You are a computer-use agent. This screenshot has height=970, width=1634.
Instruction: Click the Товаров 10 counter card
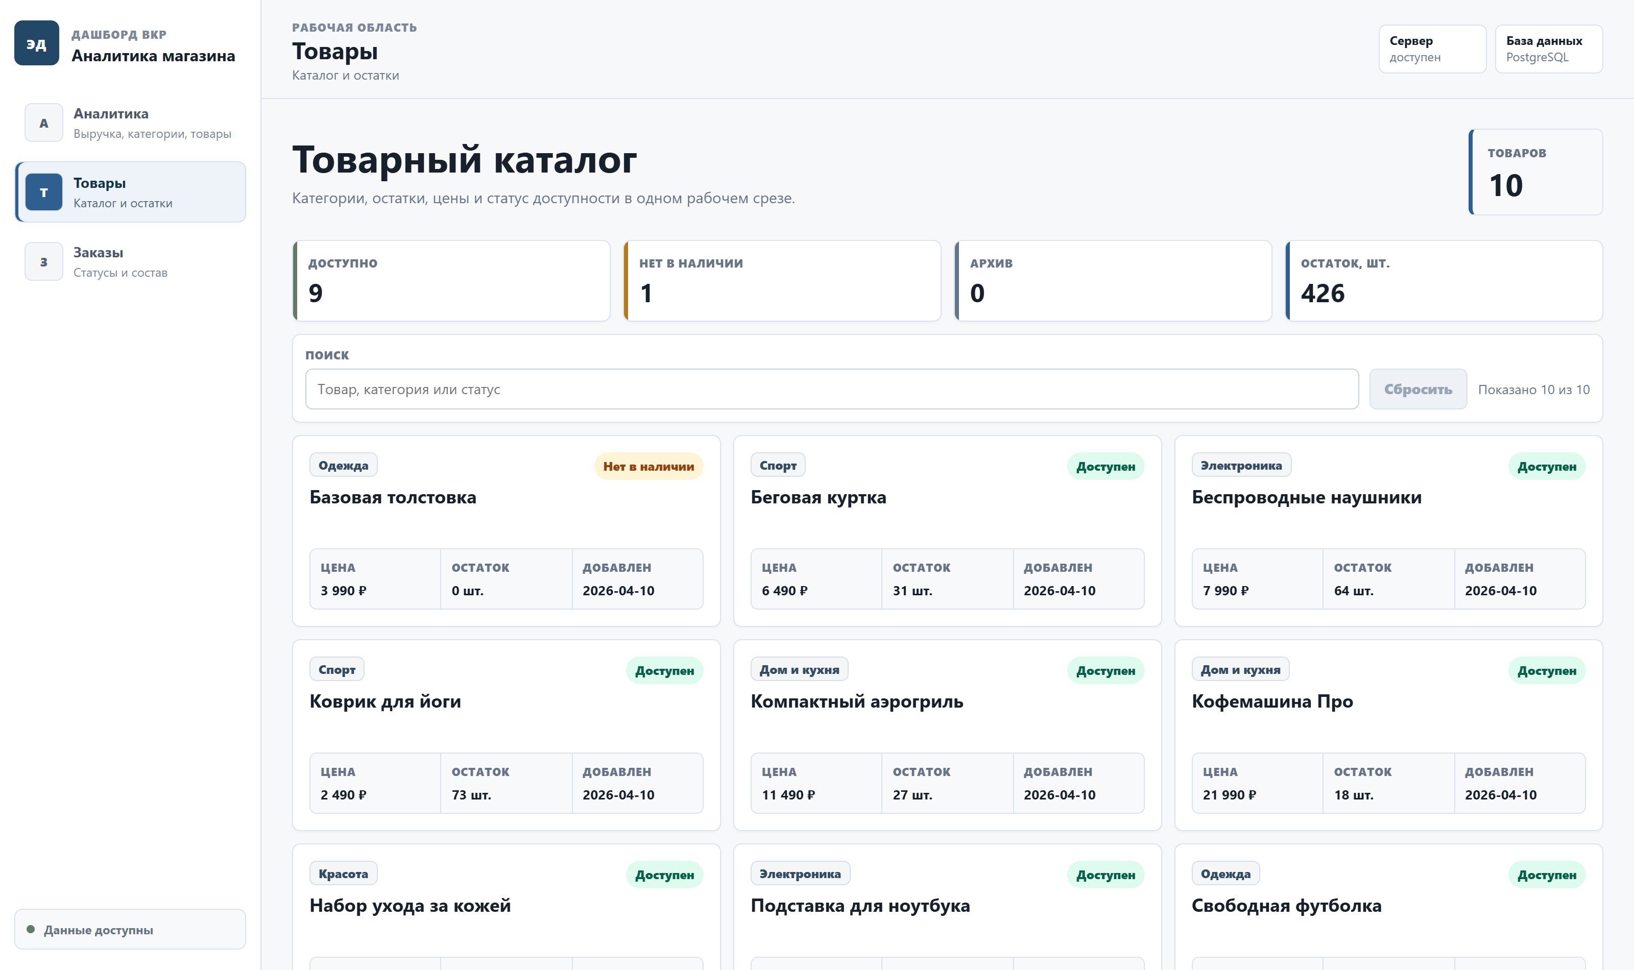[1535, 172]
